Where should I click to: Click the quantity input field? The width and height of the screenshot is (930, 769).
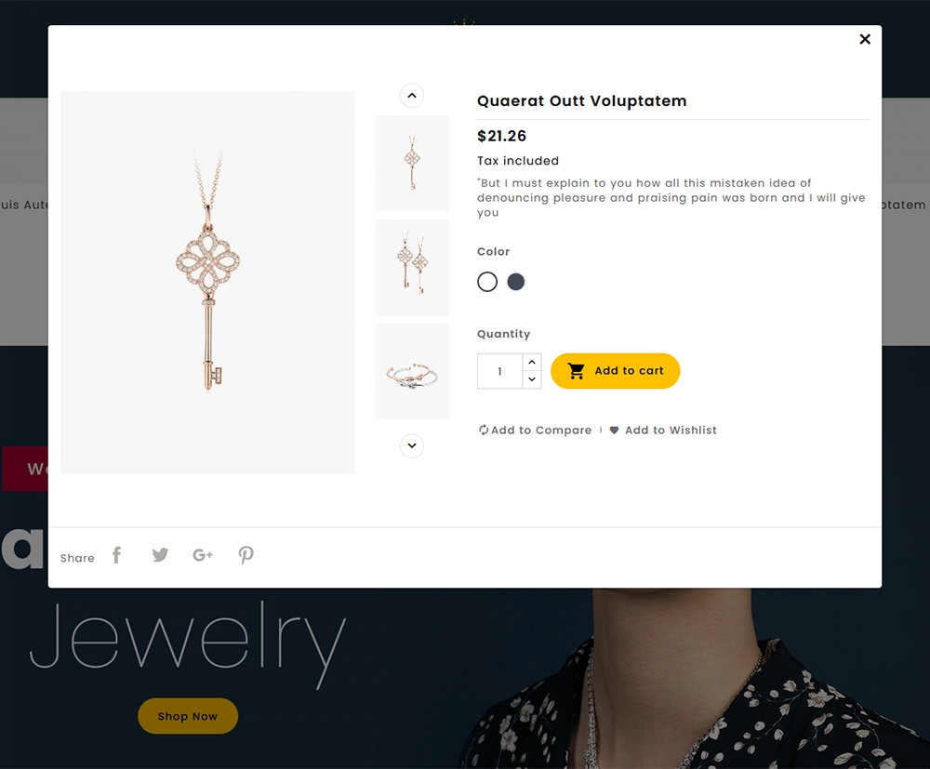point(499,371)
